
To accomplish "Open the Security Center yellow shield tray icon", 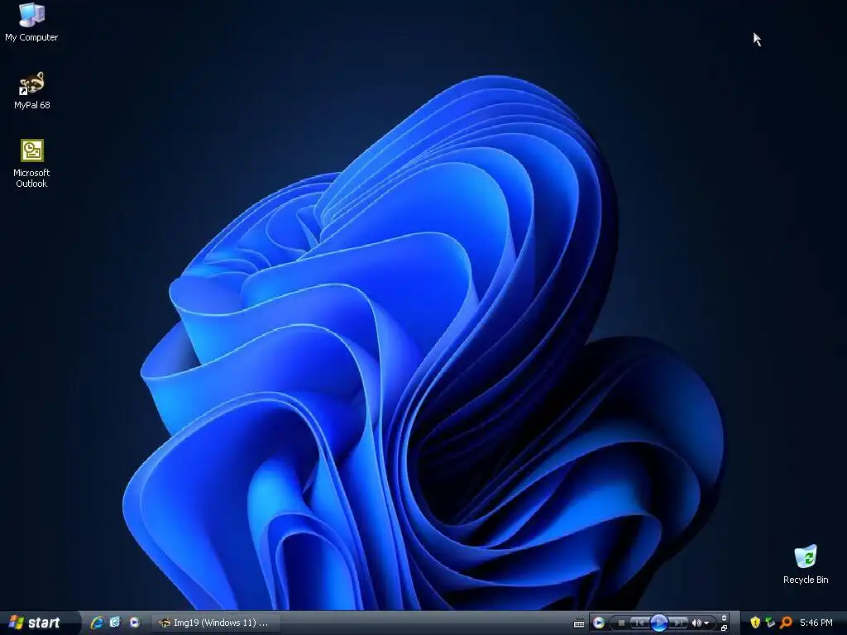I will click(755, 623).
